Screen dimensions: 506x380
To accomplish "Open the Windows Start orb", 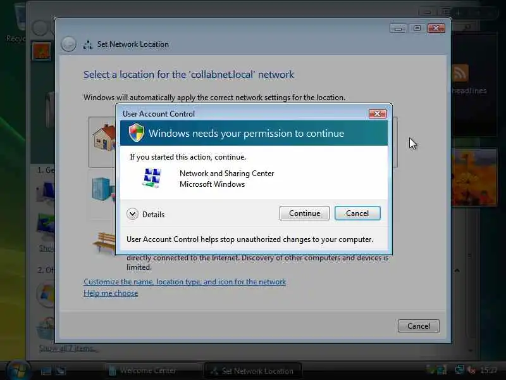I will coord(18,370).
